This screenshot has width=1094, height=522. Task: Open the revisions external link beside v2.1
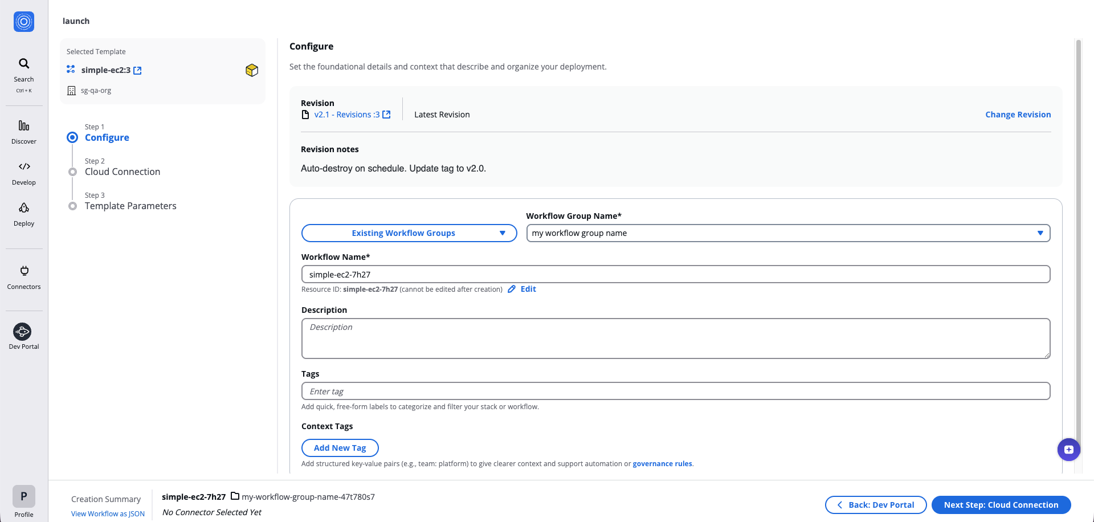[387, 114]
